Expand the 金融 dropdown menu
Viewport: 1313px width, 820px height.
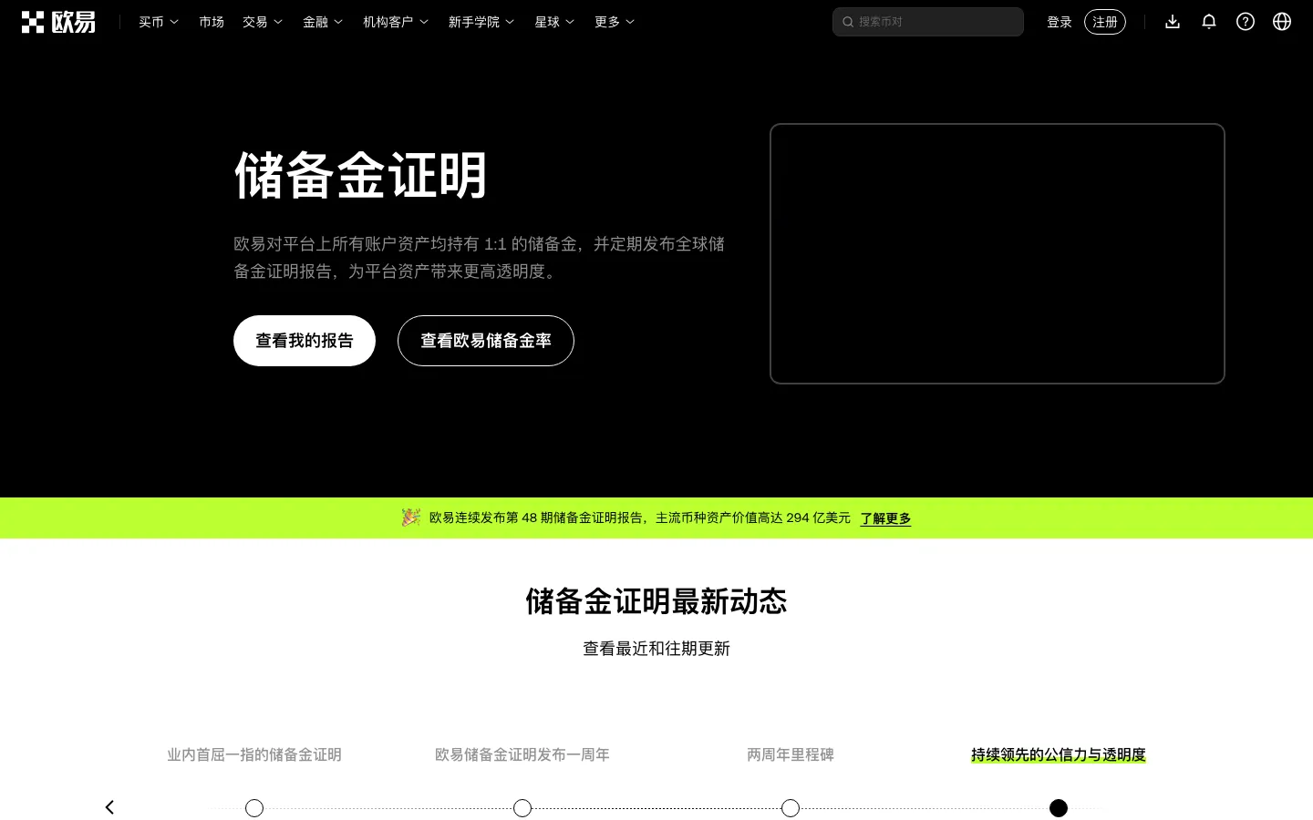pyautogui.click(x=323, y=22)
